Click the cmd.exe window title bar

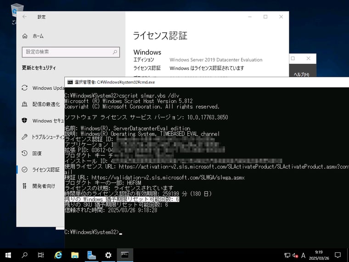(x=207, y=82)
